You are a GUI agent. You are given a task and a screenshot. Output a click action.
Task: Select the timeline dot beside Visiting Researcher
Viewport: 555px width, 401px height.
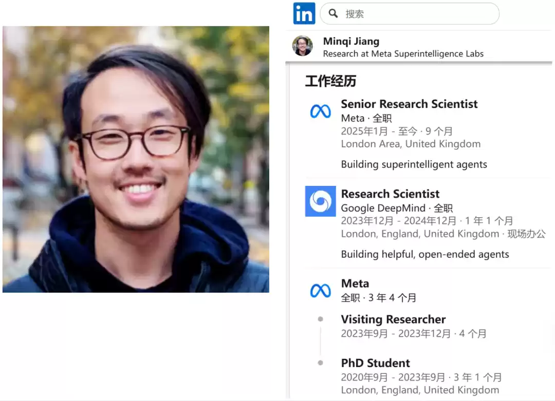(321, 319)
